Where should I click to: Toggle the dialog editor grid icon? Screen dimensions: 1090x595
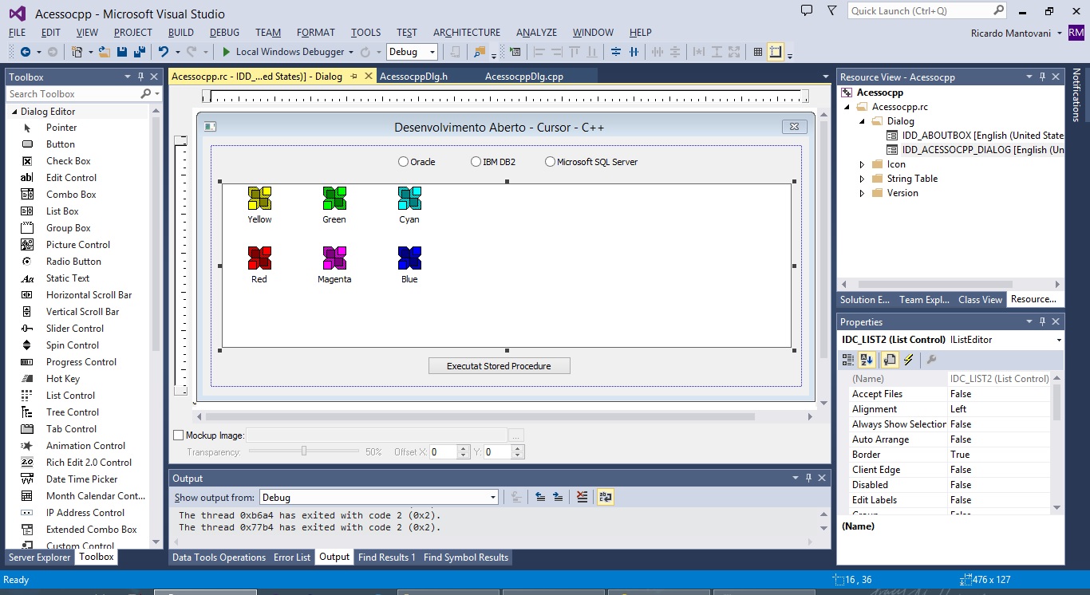tap(758, 52)
